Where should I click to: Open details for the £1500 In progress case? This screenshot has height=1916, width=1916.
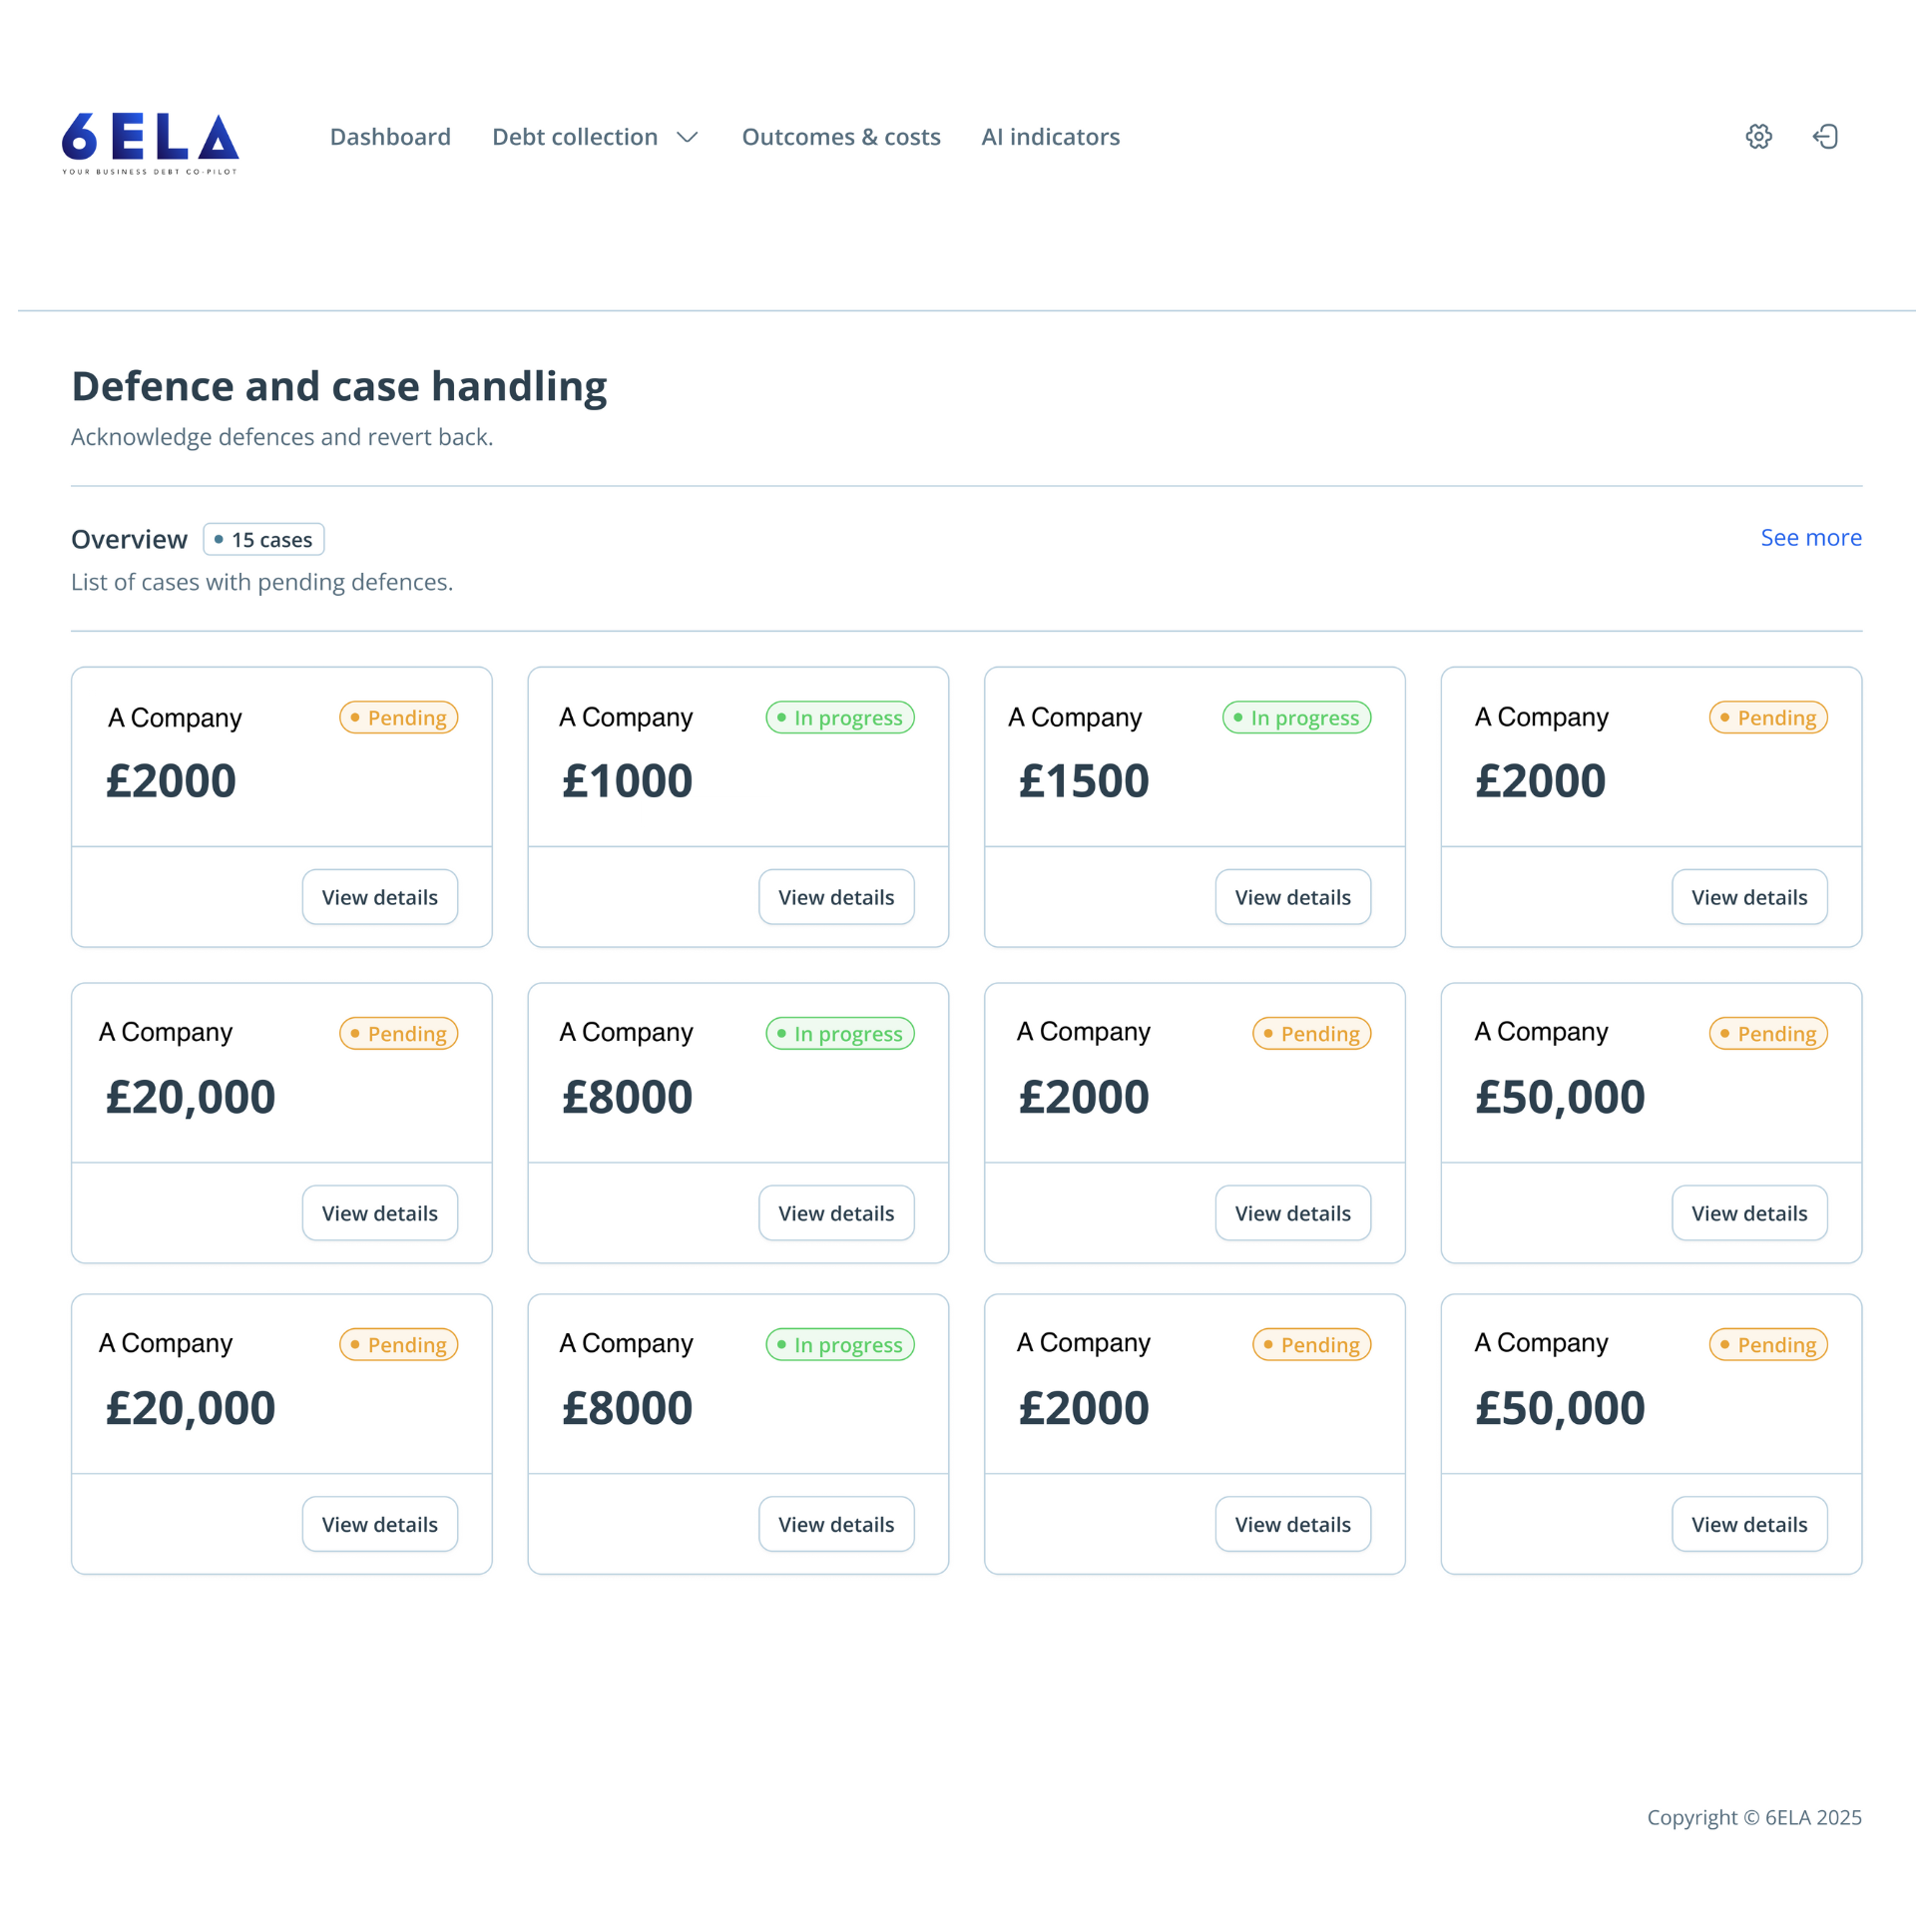click(x=1293, y=897)
